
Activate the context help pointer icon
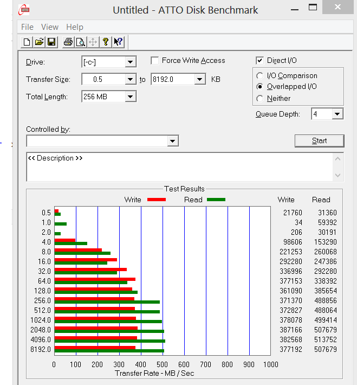tap(119, 42)
